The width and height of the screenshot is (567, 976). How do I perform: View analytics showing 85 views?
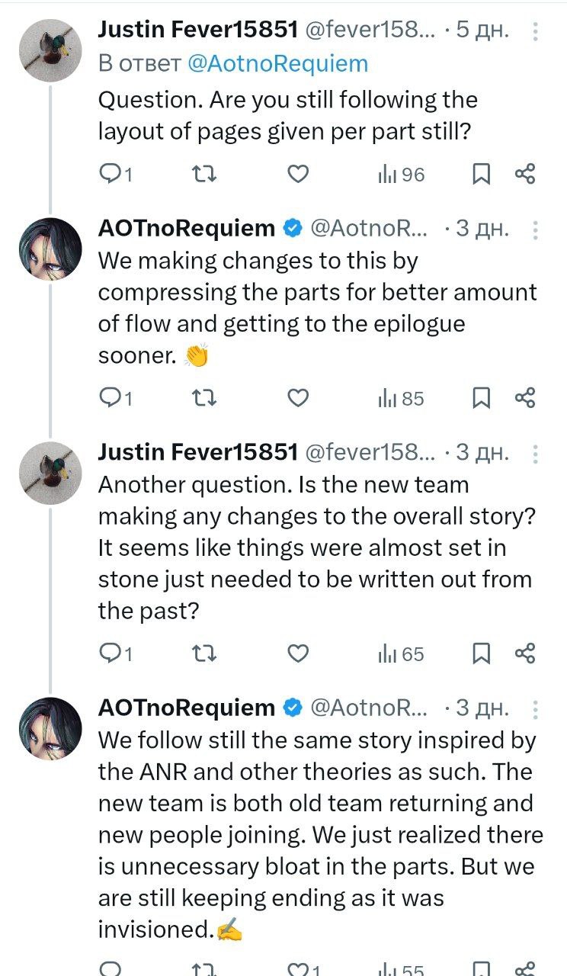(401, 398)
